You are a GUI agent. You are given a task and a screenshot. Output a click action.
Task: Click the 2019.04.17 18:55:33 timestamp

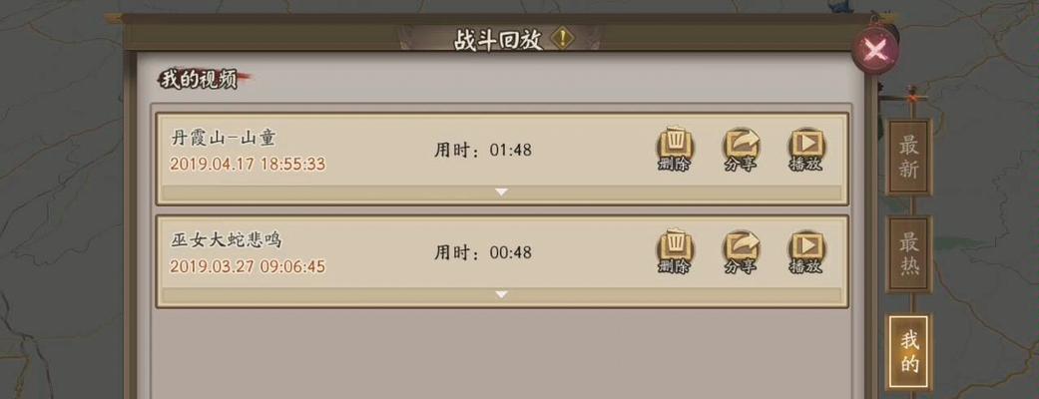248,164
